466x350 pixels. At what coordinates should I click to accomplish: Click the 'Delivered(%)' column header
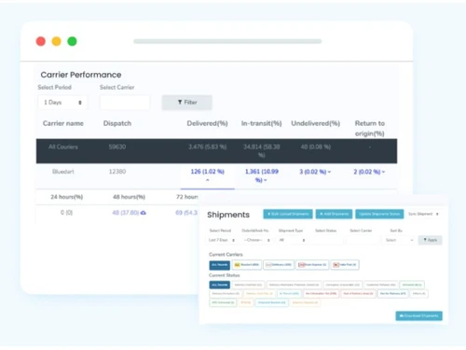coord(207,123)
